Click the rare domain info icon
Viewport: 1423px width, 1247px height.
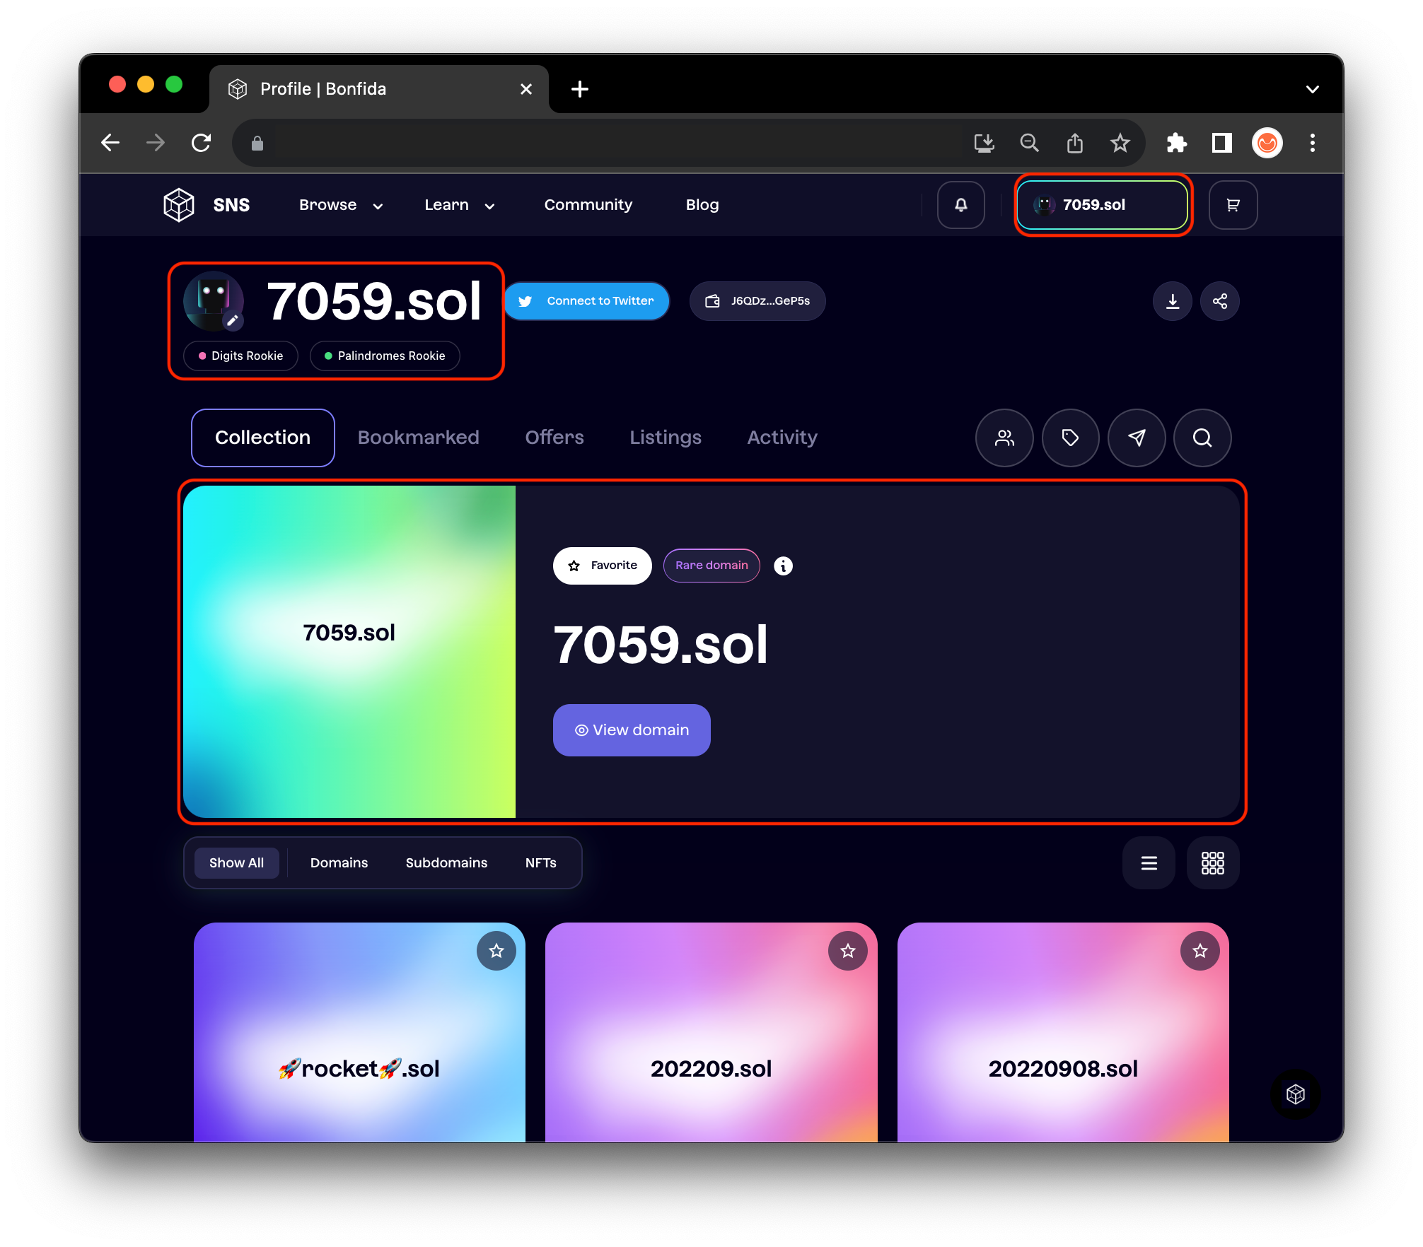(783, 566)
